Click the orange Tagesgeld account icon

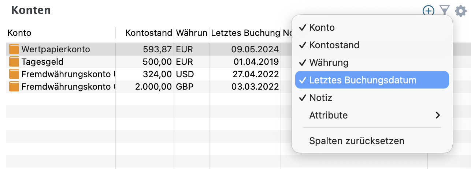coord(14,61)
